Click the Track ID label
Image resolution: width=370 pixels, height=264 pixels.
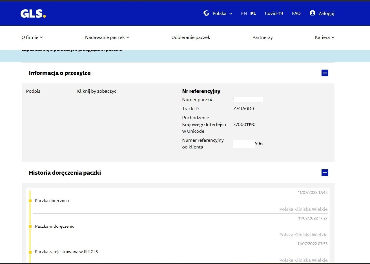[x=190, y=108]
